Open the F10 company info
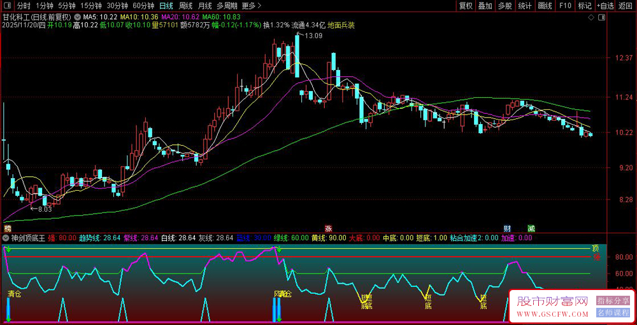637x325 pixels. pyautogui.click(x=564, y=6)
